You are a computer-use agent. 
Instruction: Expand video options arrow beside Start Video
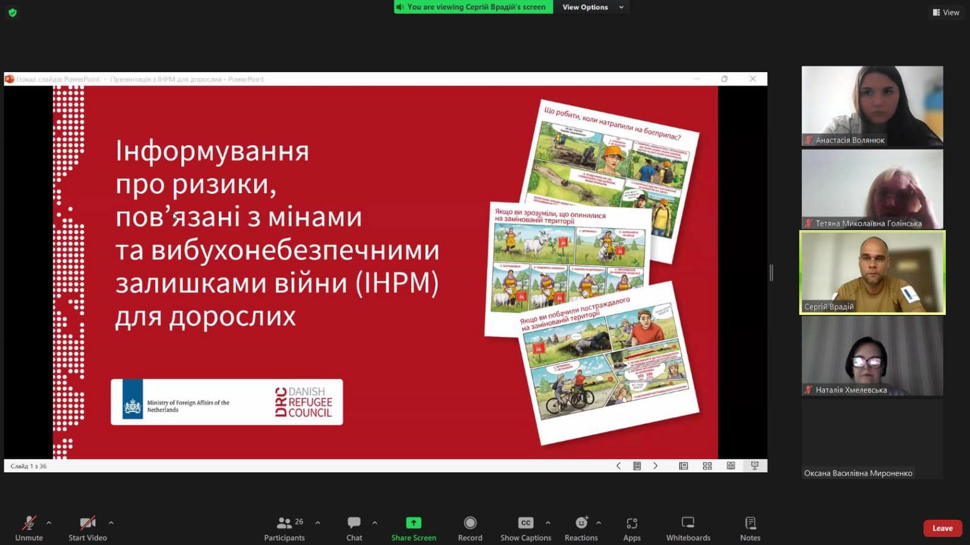[111, 523]
